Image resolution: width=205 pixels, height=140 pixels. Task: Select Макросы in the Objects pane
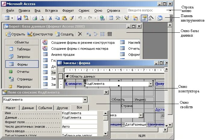pos(22,86)
